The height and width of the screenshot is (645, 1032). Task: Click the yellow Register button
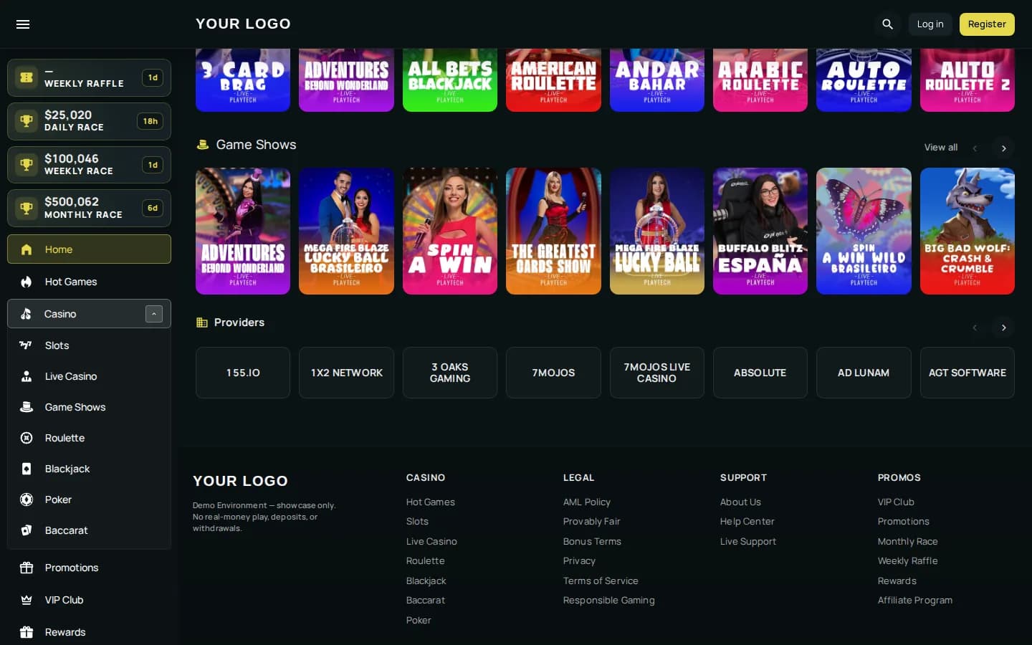pyautogui.click(x=987, y=24)
